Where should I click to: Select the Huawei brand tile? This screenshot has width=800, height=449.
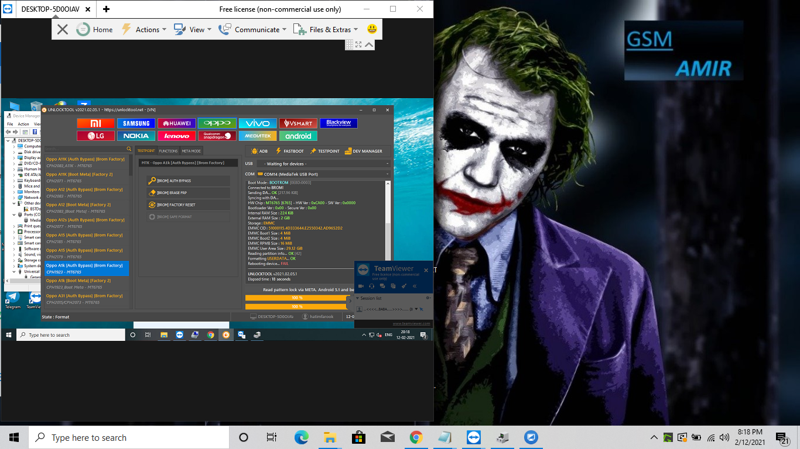pos(177,123)
